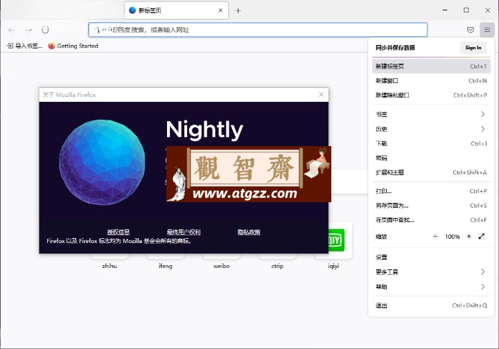Click the zhihu shortcut label
The height and width of the screenshot is (349, 499).
(x=110, y=266)
